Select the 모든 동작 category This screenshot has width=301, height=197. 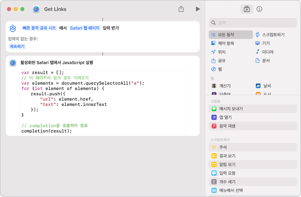pyautogui.click(x=231, y=34)
